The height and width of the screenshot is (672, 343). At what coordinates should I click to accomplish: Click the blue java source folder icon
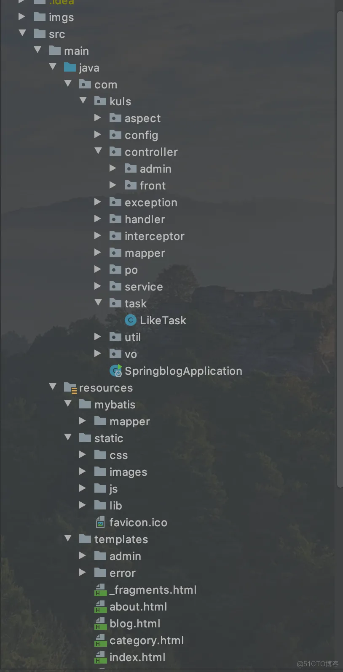tap(70, 68)
